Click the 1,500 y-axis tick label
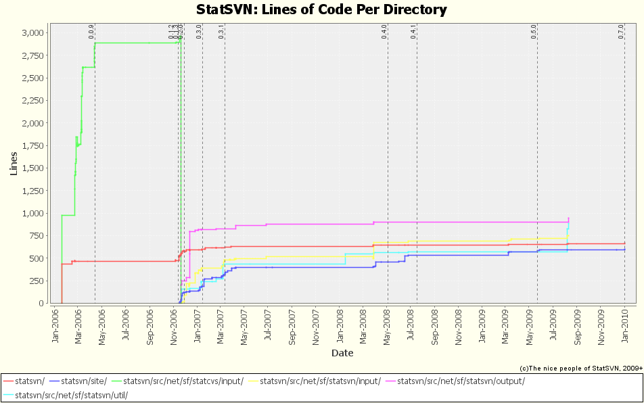Screen dimensions: 644x403 tap(32, 168)
